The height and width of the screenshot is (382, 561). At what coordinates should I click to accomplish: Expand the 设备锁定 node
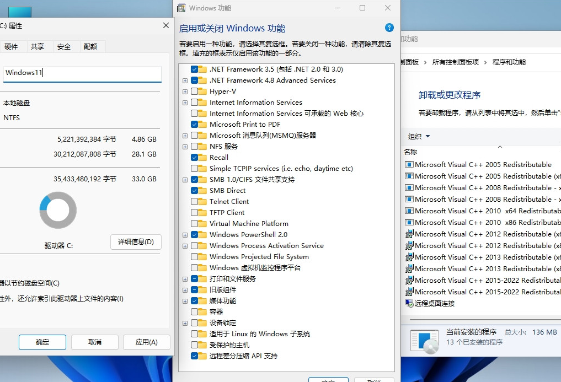coord(185,323)
